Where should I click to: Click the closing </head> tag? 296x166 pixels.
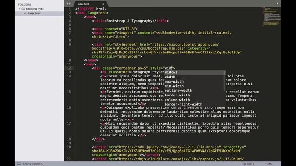(91, 60)
